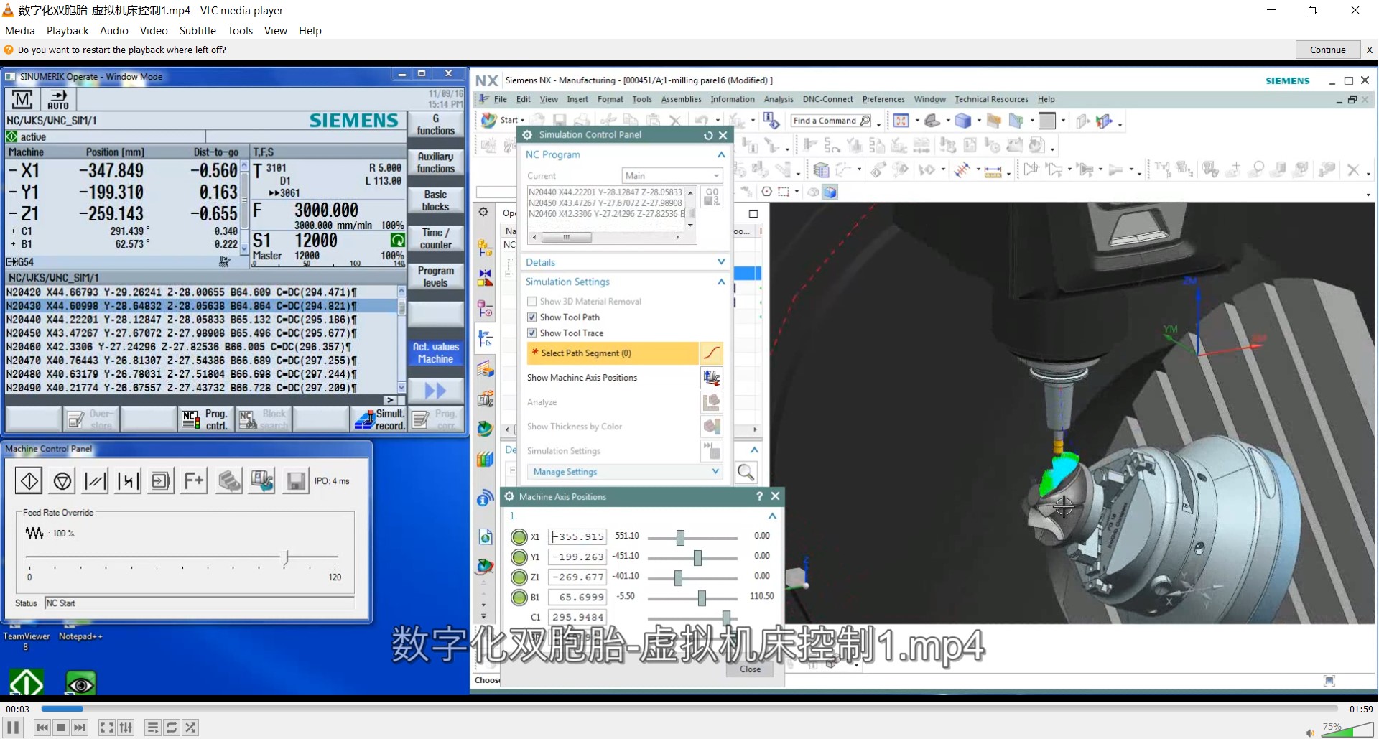
Task: Toggle B1 axis green indicator
Action: click(519, 597)
